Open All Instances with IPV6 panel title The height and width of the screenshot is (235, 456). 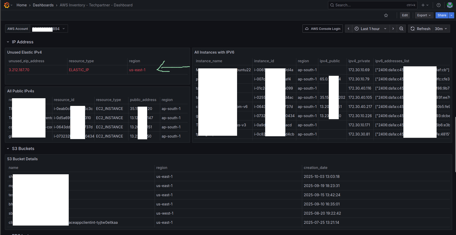pos(214,52)
